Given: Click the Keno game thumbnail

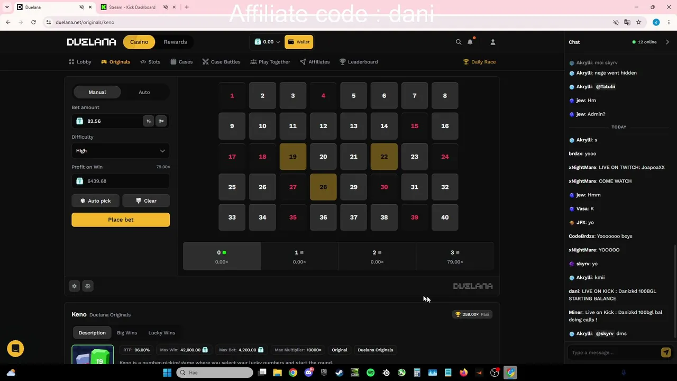Looking at the screenshot, I should pyautogui.click(x=93, y=355).
